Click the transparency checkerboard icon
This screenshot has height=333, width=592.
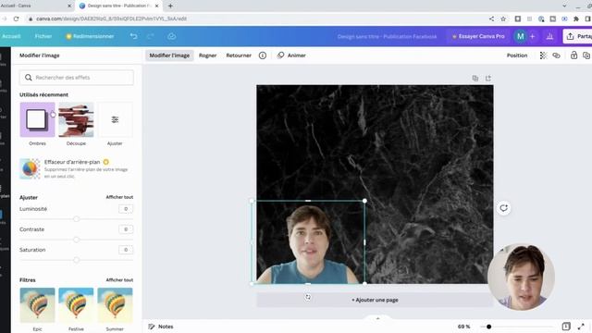(x=543, y=55)
